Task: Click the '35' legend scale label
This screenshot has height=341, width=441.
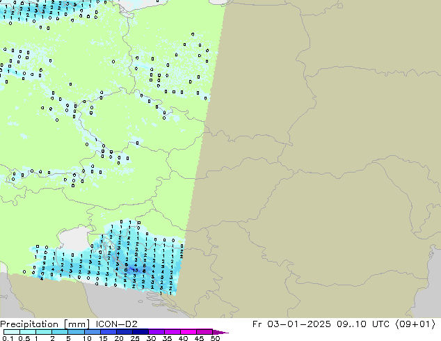Action: [167, 338]
